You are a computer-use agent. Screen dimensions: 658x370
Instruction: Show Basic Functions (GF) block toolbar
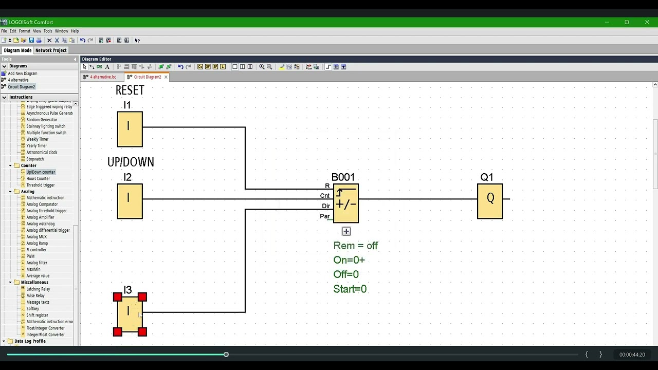click(208, 67)
